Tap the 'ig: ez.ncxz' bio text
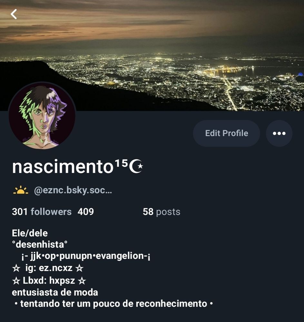The height and width of the screenshot is (322, 304). tap(49, 268)
